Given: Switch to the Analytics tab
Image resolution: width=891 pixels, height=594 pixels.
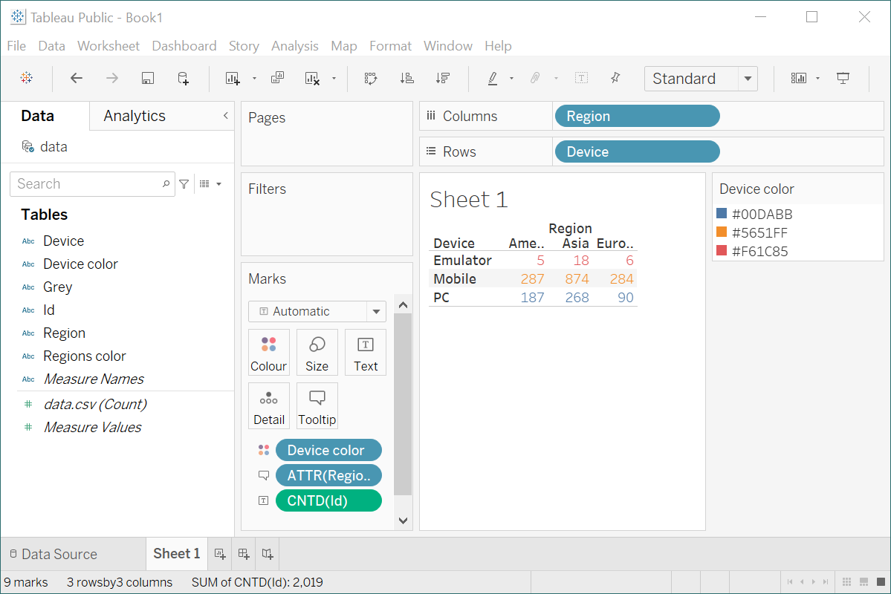Looking at the screenshot, I should point(134,116).
